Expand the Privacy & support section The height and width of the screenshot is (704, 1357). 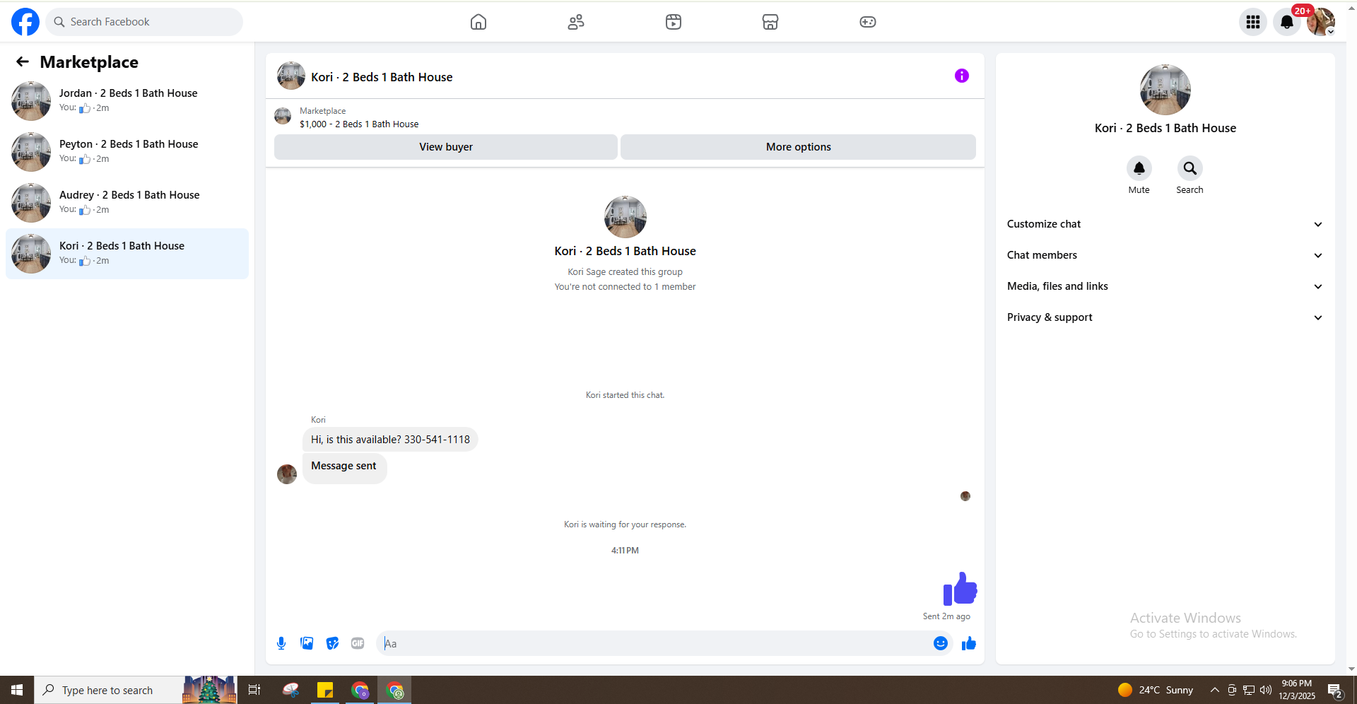pos(1165,317)
